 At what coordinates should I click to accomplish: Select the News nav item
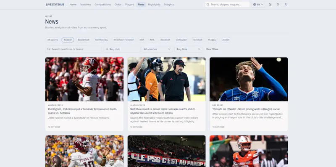point(141,5)
